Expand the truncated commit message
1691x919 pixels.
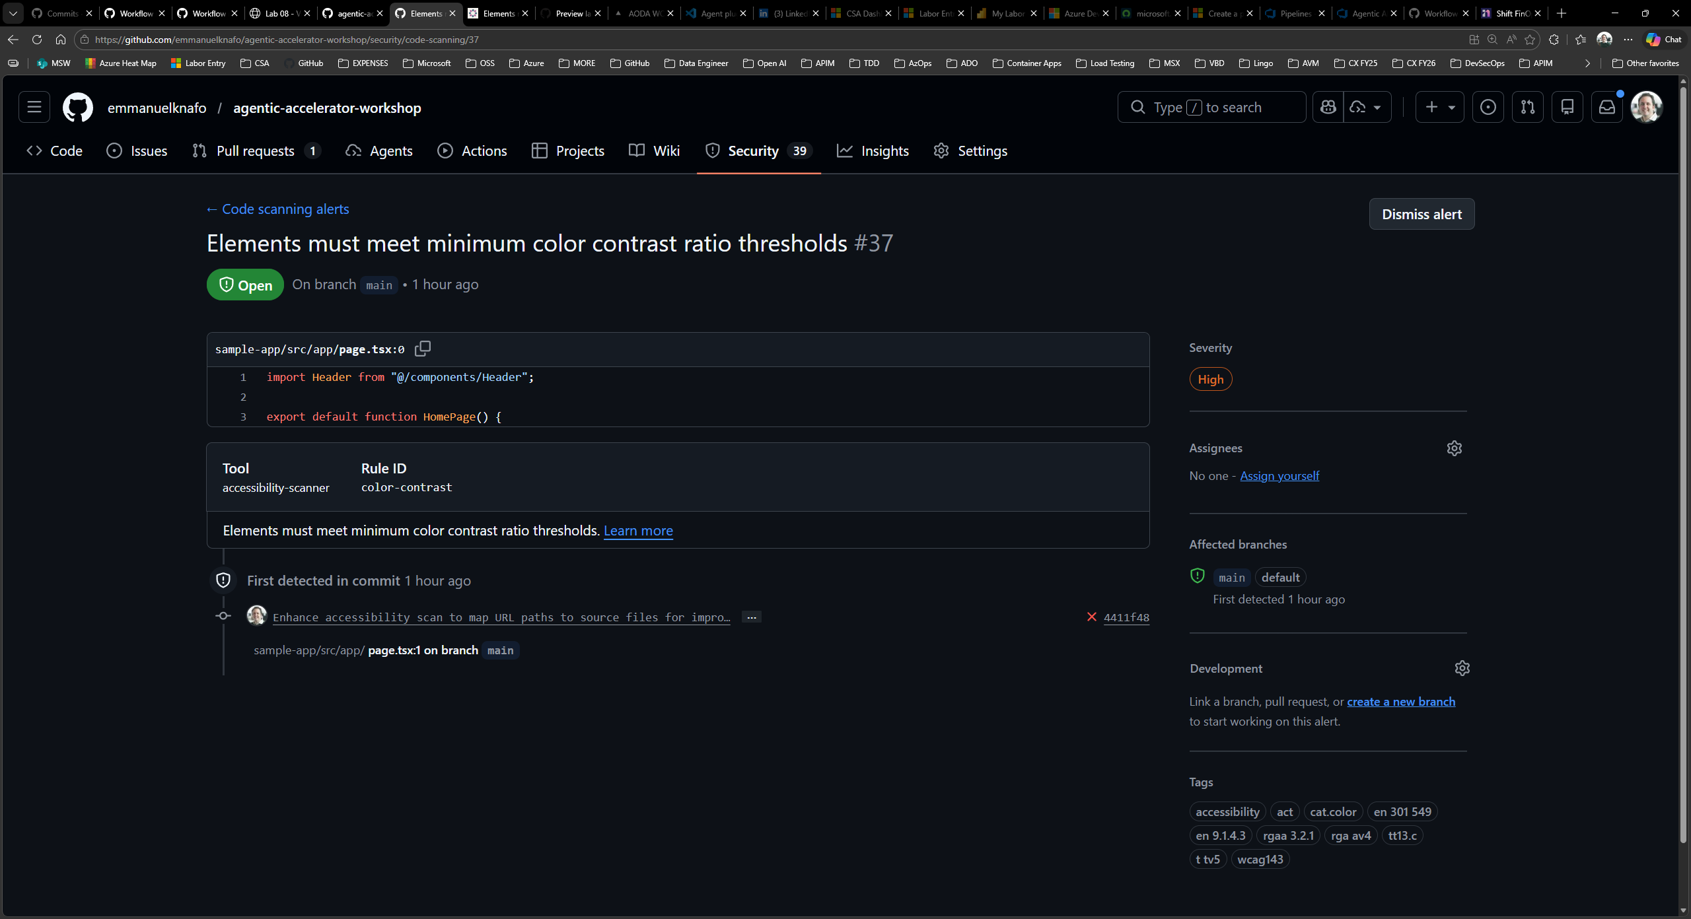750,617
